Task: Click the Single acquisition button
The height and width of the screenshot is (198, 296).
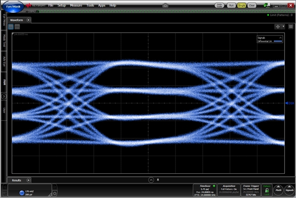Action: [x=242, y=5]
